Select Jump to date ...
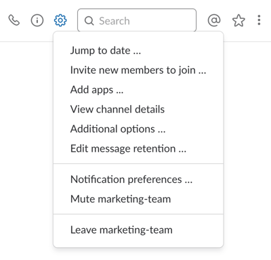 click(x=138, y=51)
